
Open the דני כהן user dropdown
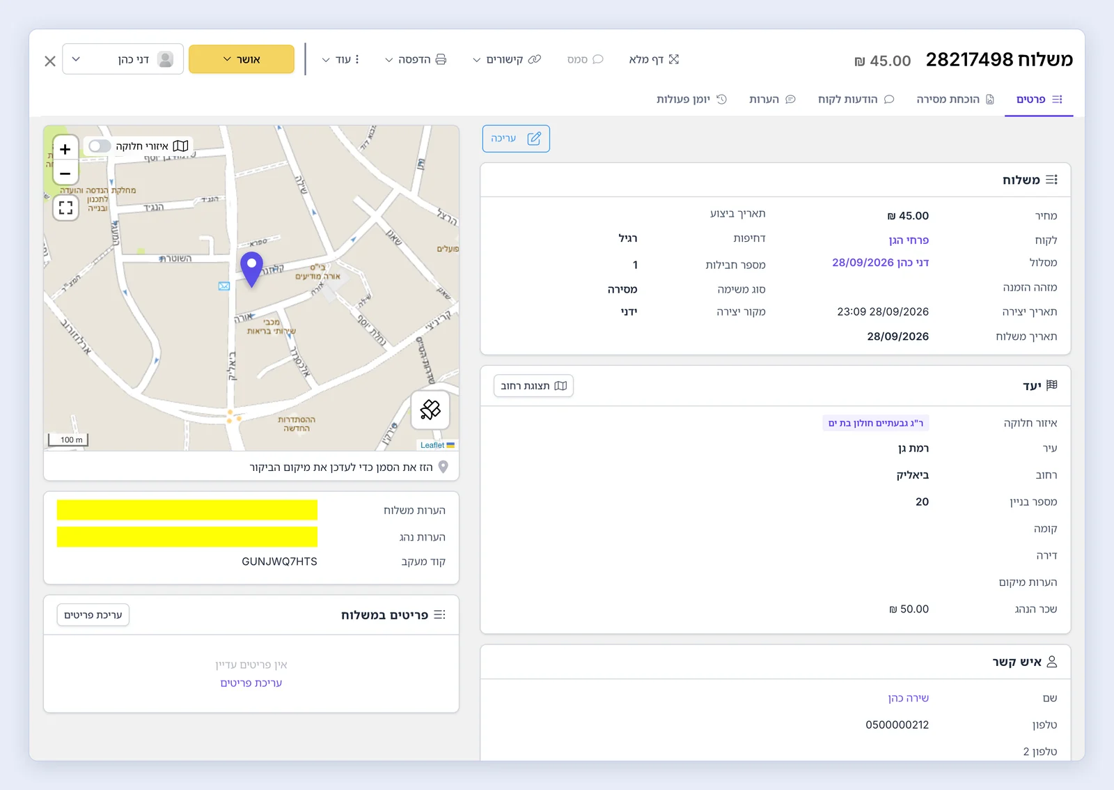tap(123, 59)
